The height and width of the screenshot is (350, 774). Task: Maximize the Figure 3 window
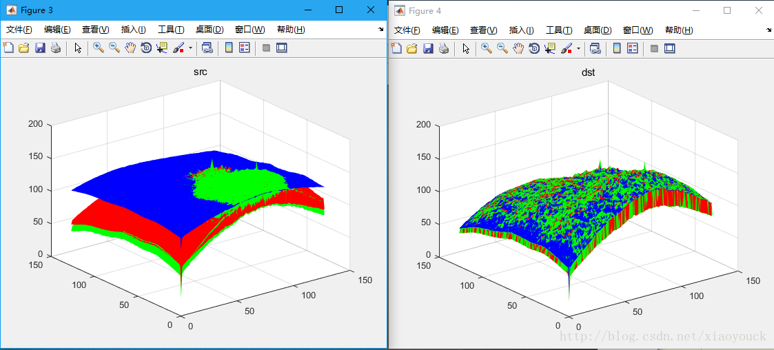(x=339, y=10)
